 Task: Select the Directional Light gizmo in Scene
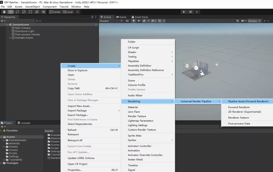click(217, 65)
